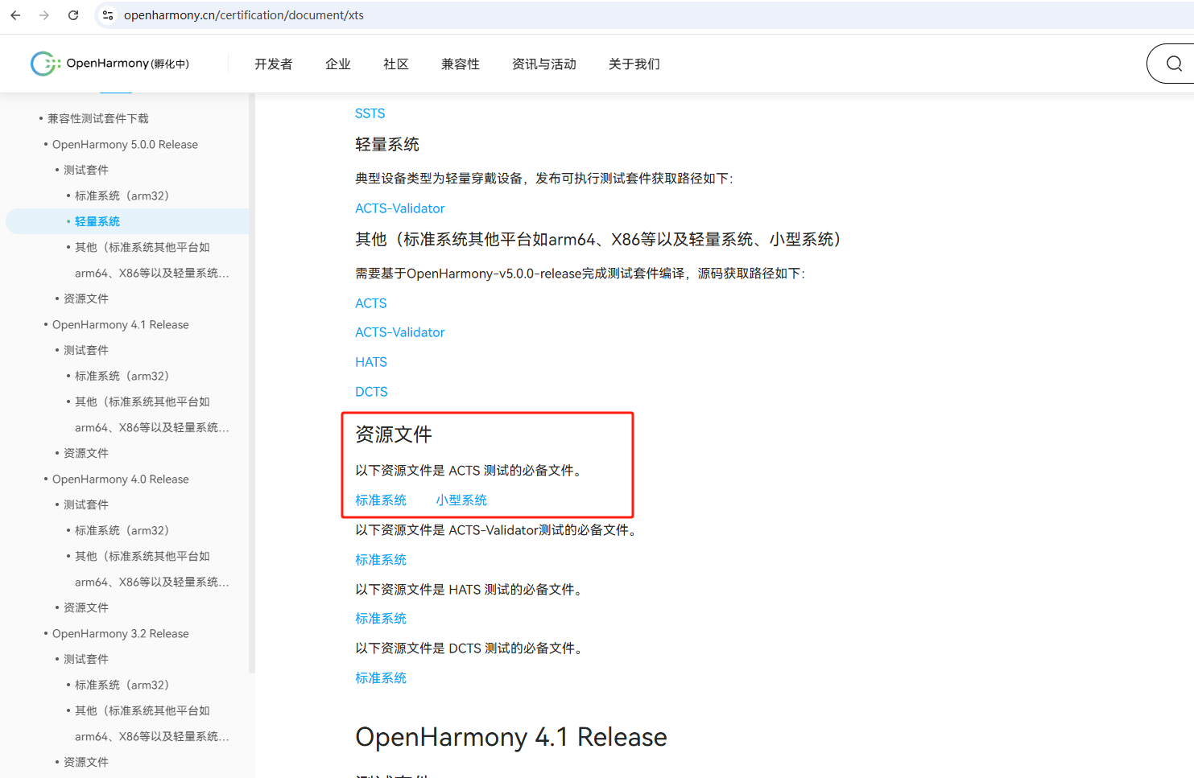Viewport: 1194px width, 778px height.
Task: Select 标准系统（arm32）under 4.0 Release
Action: [x=122, y=530]
